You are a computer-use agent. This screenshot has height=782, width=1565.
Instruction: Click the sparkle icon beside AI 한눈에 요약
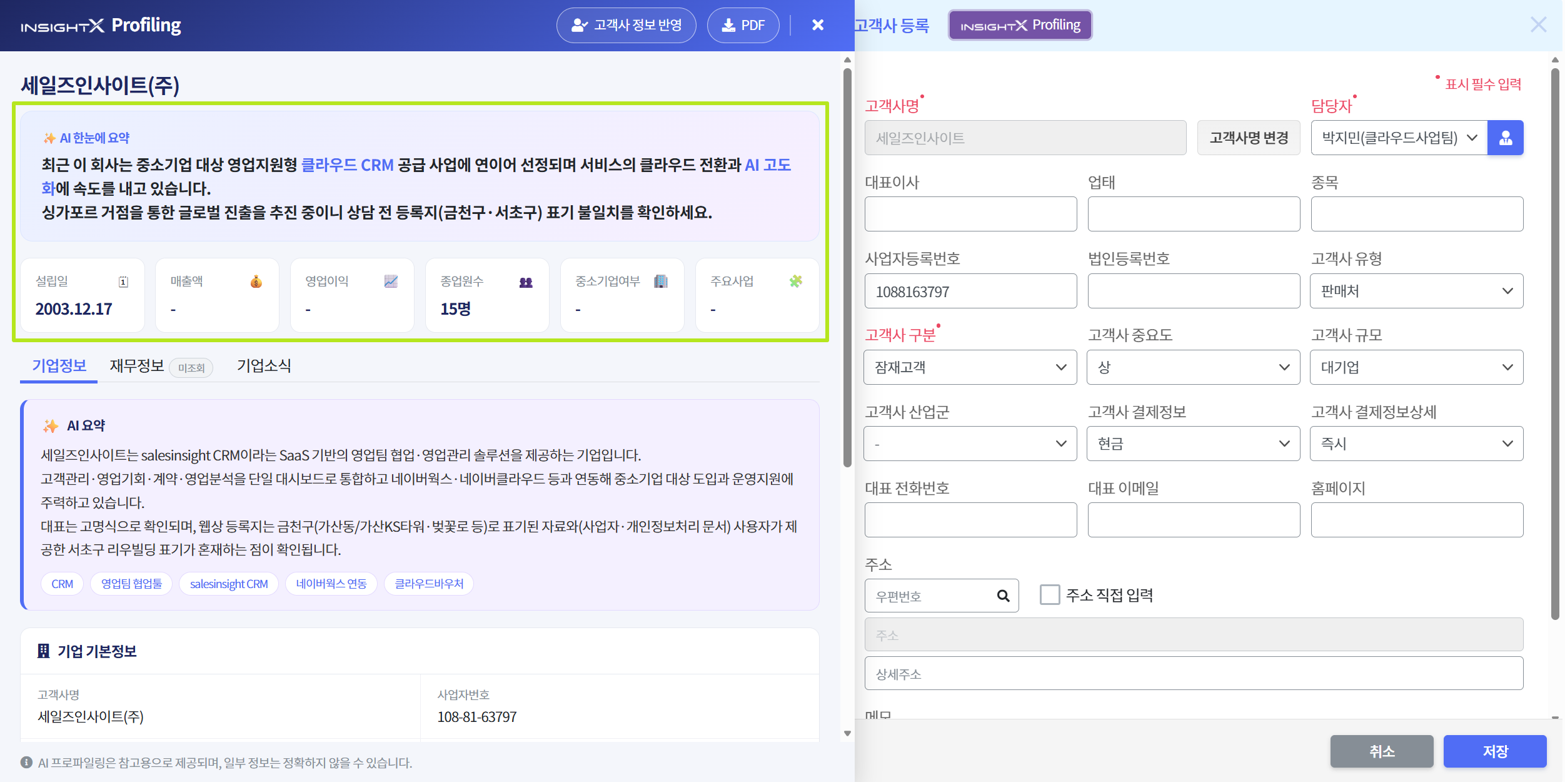(49, 138)
